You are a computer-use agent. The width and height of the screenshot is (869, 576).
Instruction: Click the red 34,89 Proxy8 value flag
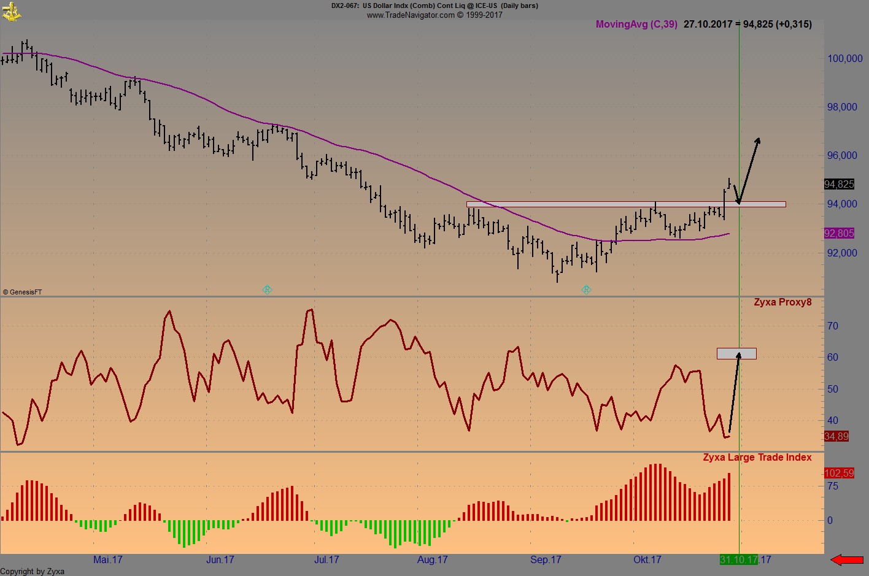(837, 437)
